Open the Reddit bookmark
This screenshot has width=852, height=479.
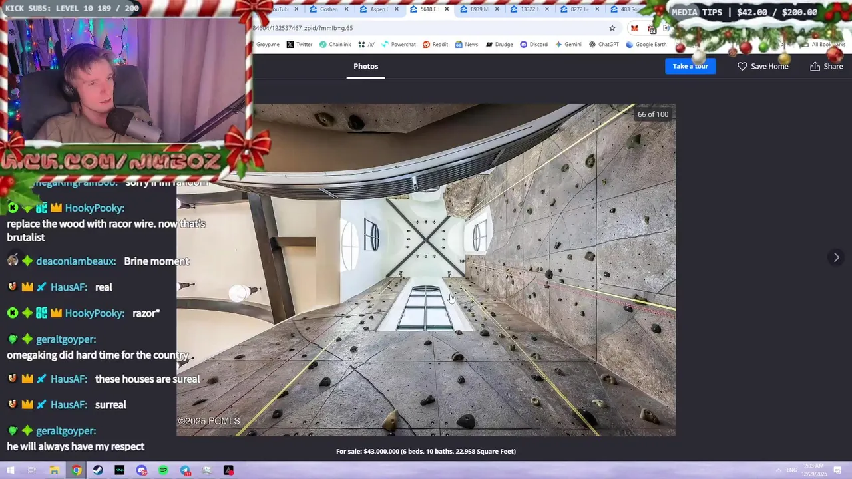tap(435, 45)
